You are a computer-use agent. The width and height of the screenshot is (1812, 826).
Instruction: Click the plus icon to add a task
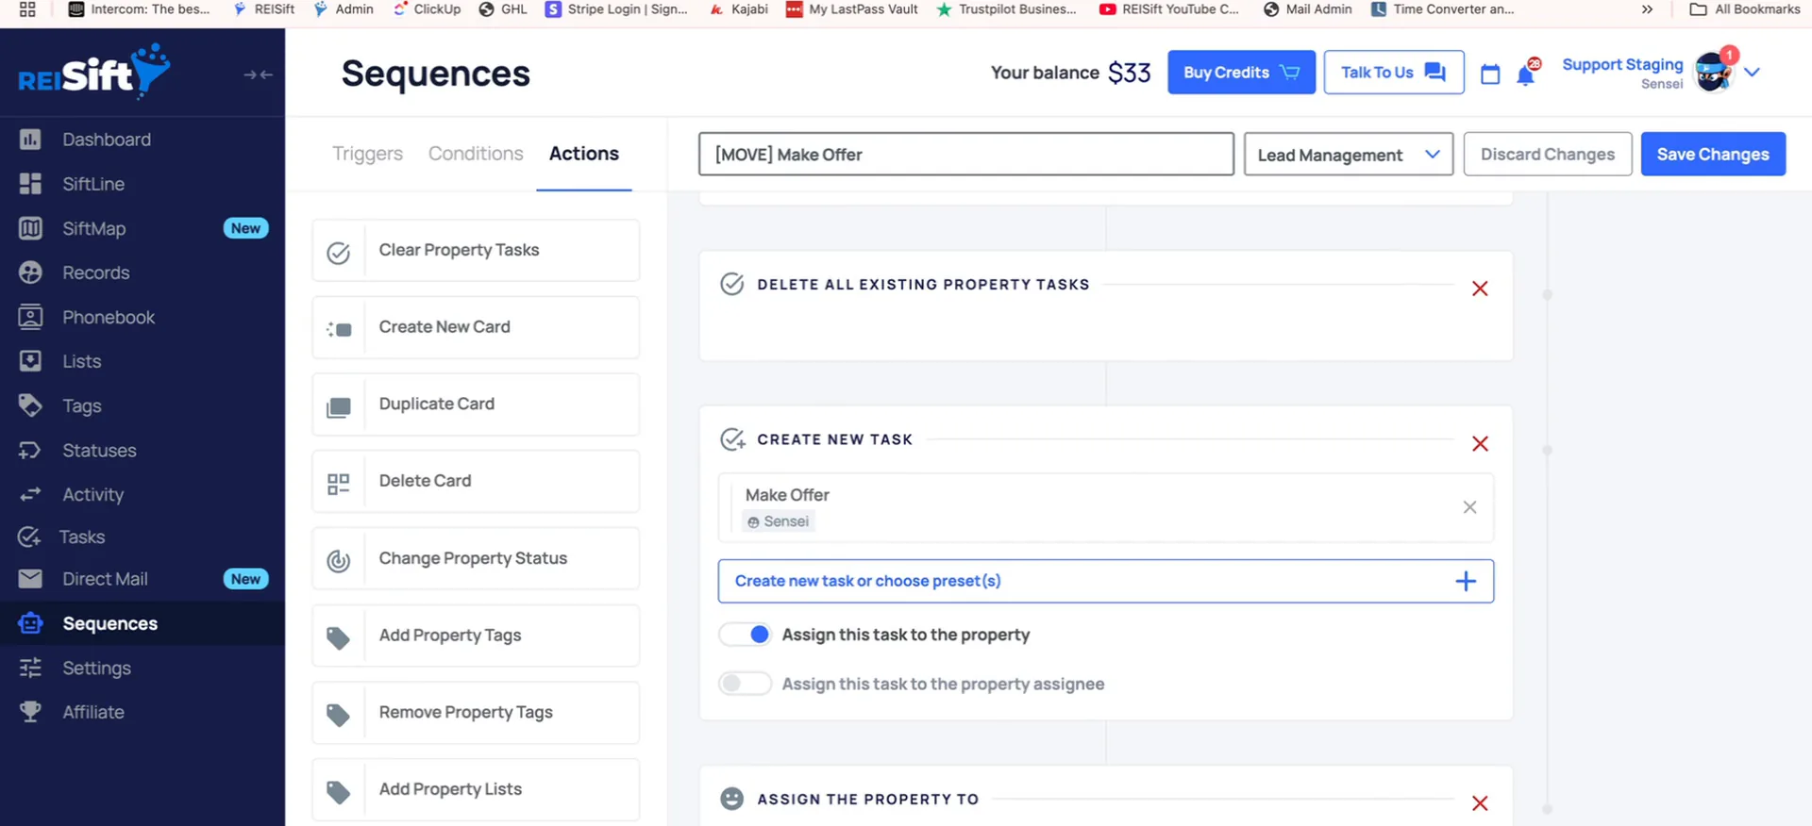click(x=1466, y=582)
